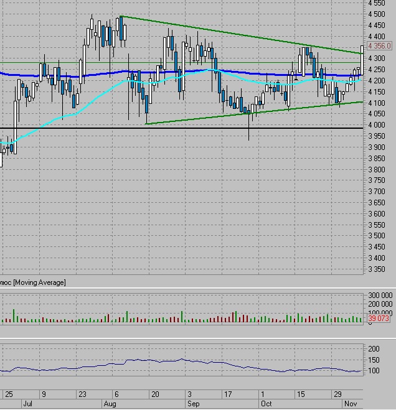Click the dark blue moving average line
The image size is (396, 410).
(93, 74)
